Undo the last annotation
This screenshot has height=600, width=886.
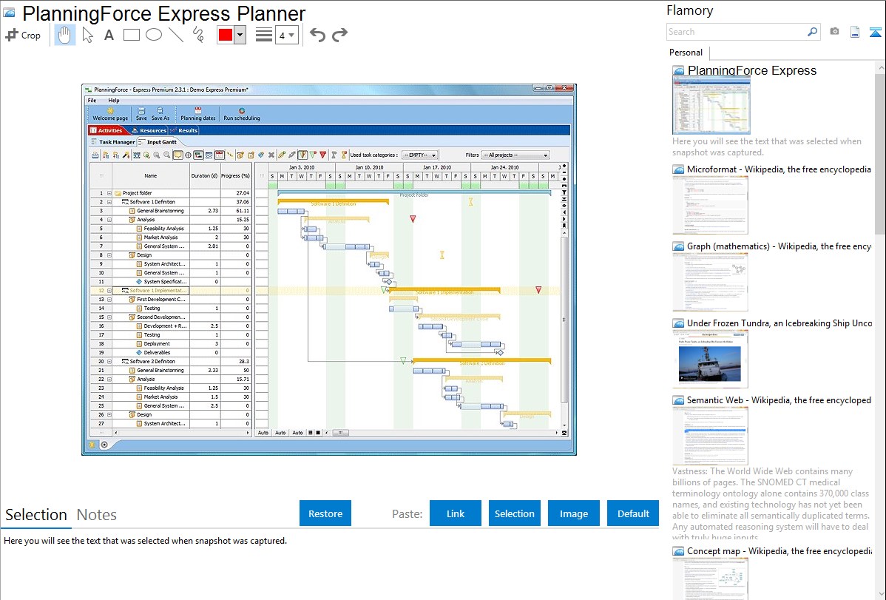317,35
